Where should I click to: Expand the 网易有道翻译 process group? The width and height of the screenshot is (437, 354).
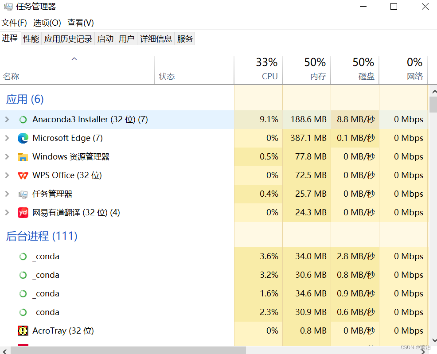click(7, 213)
